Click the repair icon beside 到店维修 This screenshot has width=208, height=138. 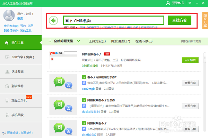pos(7,86)
